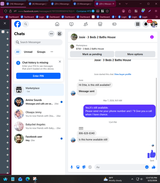Click the Mark as pending button
Viewport: 160px width, 183px height.
pyautogui.click(x=92, y=54)
